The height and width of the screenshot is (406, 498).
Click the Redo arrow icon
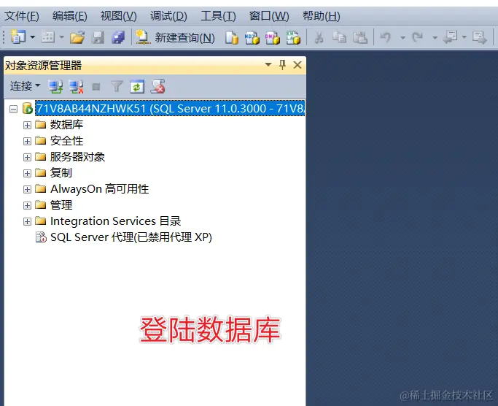pos(418,37)
